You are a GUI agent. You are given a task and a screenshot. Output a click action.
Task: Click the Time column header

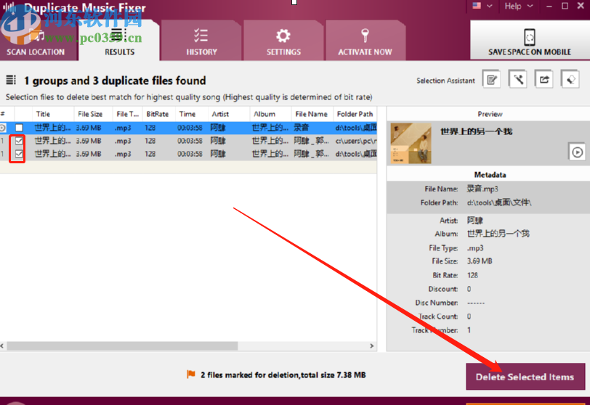(192, 114)
